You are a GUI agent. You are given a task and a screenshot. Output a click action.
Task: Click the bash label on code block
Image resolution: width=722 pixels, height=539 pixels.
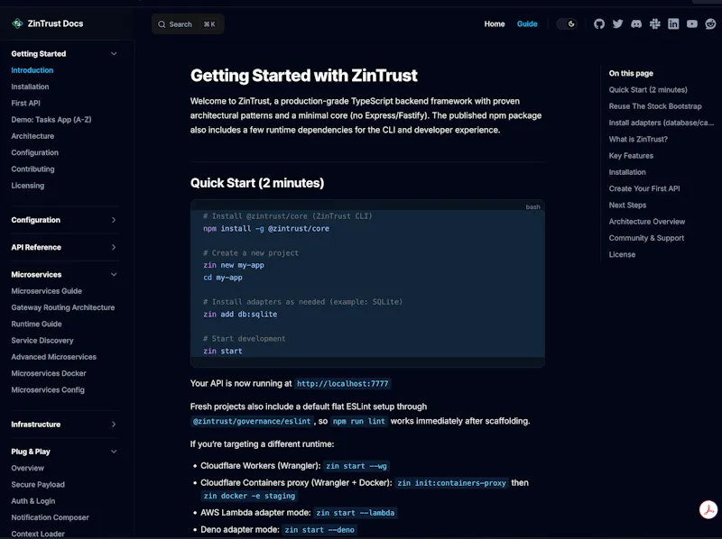click(x=532, y=207)
